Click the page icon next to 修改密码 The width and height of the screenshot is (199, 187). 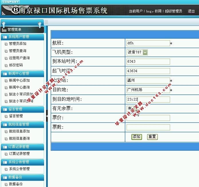(x=6, y=65)
